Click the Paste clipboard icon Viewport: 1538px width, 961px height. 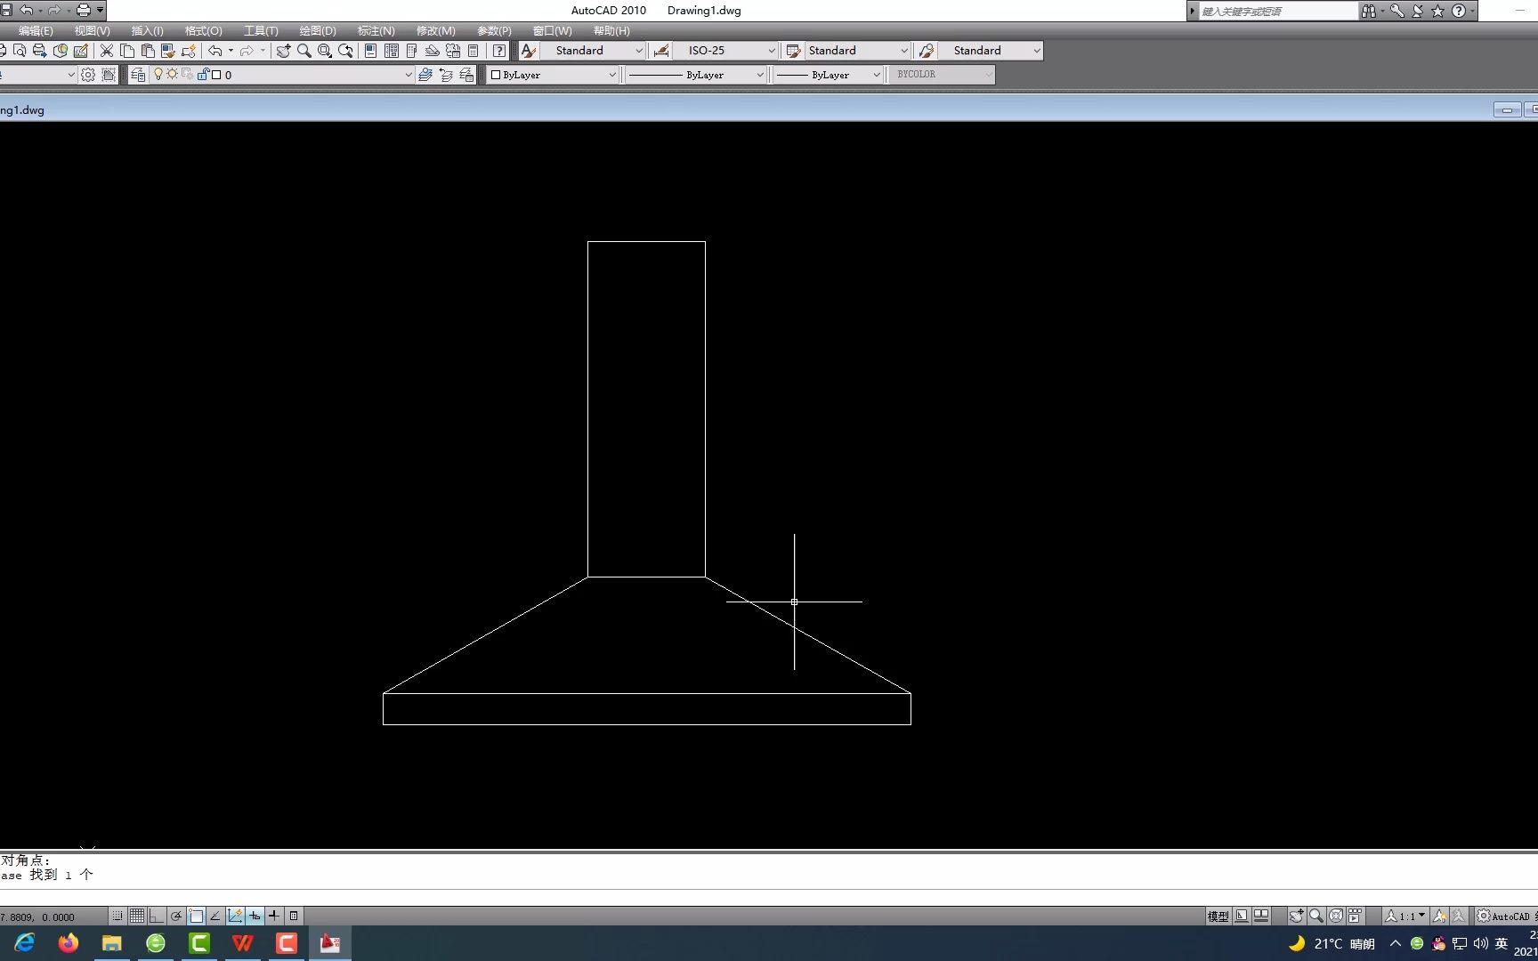point(148,51)
